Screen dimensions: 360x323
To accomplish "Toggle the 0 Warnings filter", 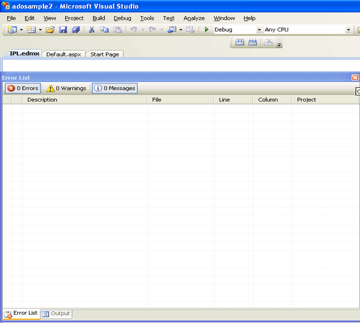I will [66, 88].
